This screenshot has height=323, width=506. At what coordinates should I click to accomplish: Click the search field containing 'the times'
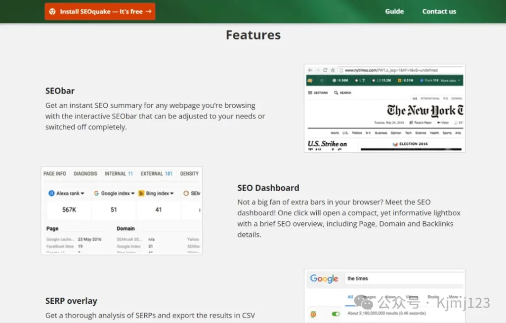point(405,279)
